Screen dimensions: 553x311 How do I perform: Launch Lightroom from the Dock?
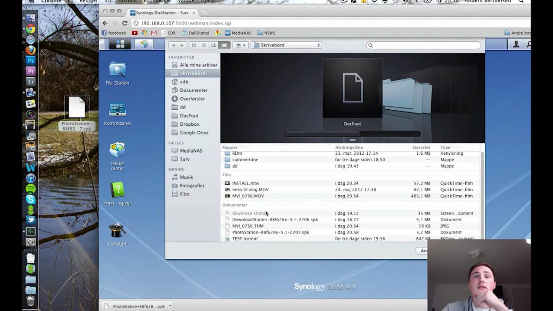pos(30,81)
